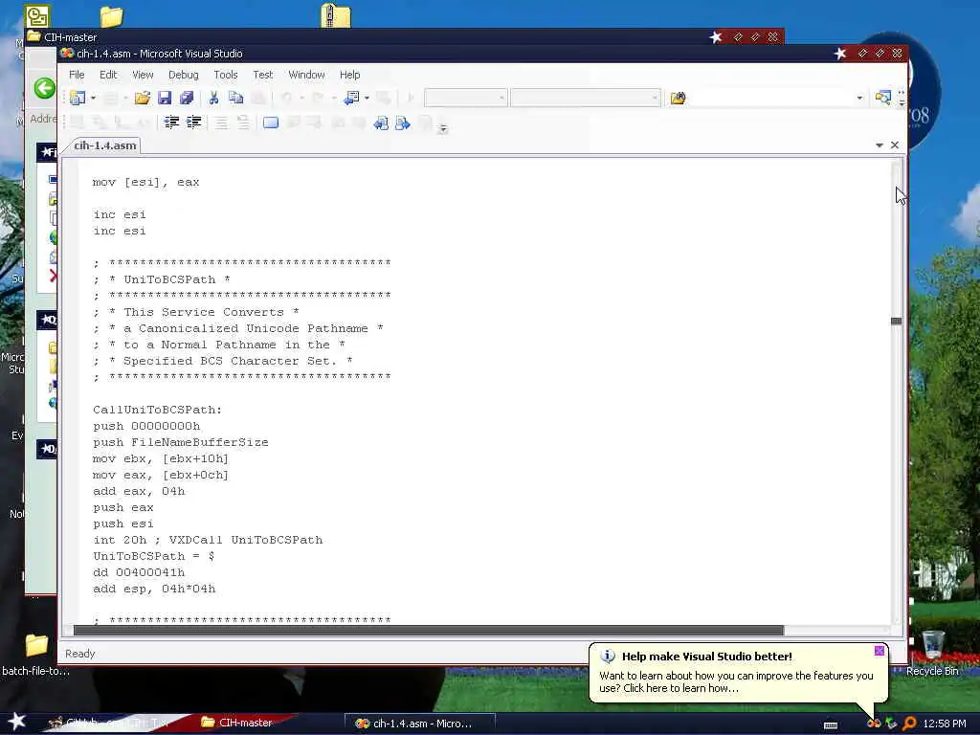Open the Tools menu
This screenshot has width=980, height=735.
226,75
